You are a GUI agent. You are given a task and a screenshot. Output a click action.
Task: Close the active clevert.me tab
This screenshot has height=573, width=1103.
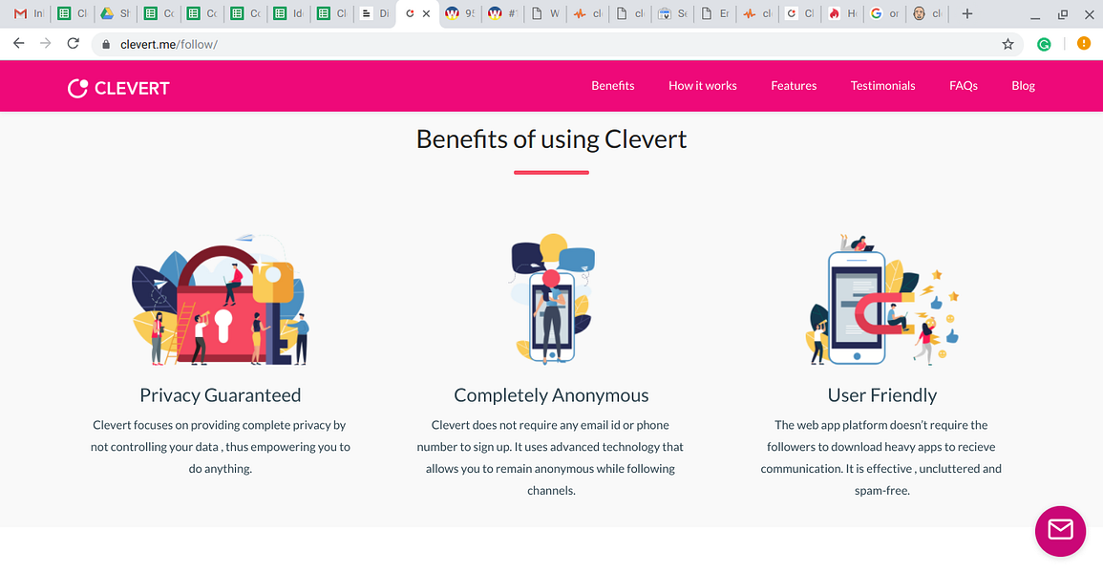(426, 13)
